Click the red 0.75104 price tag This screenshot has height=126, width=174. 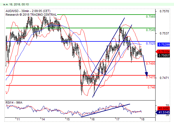163,52
